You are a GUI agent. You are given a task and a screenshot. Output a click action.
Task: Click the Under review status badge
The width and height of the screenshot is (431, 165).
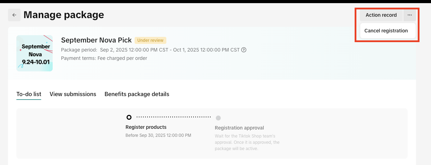(x=151, y=40)
